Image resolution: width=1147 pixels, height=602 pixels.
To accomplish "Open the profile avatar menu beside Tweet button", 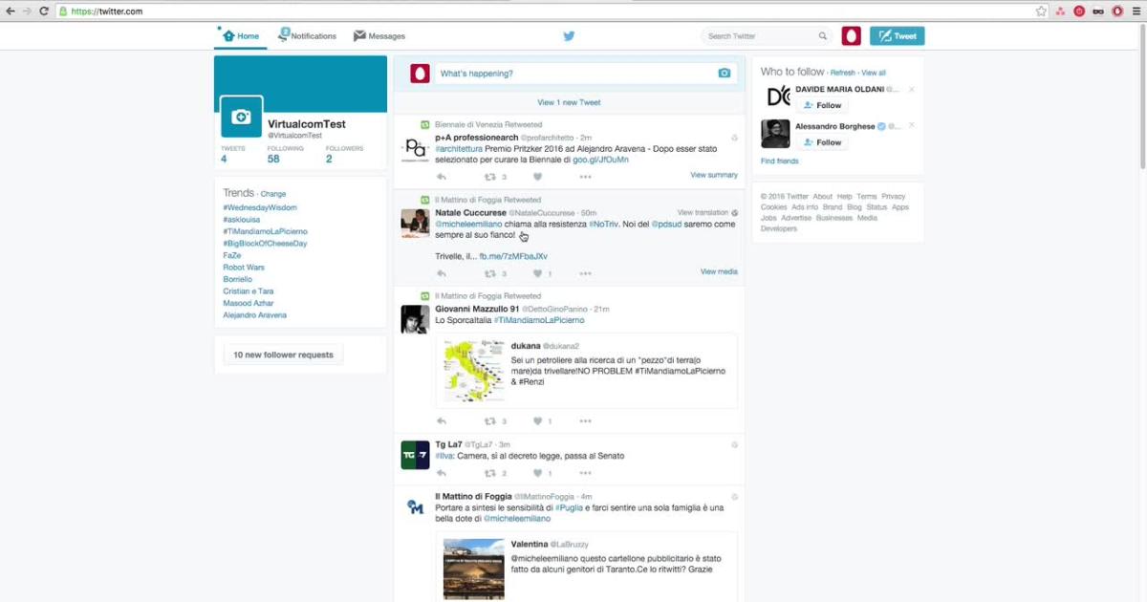I will click(x=851, y=36).
